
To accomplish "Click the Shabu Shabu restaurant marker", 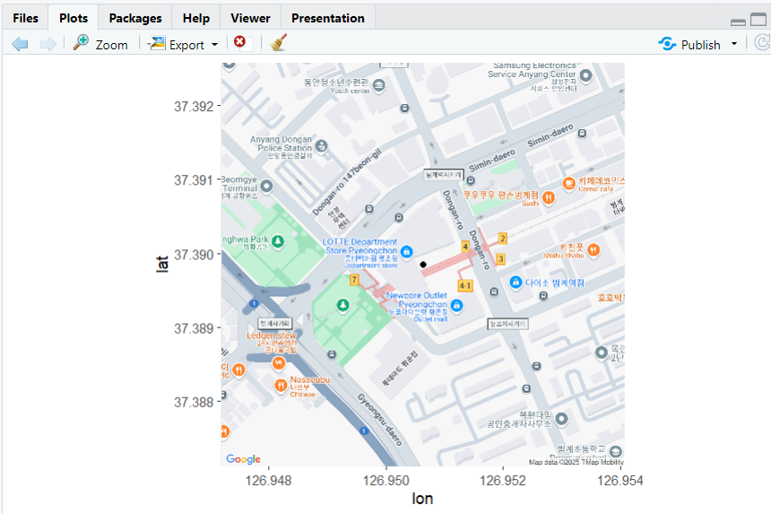I will [x=593, y=250].
